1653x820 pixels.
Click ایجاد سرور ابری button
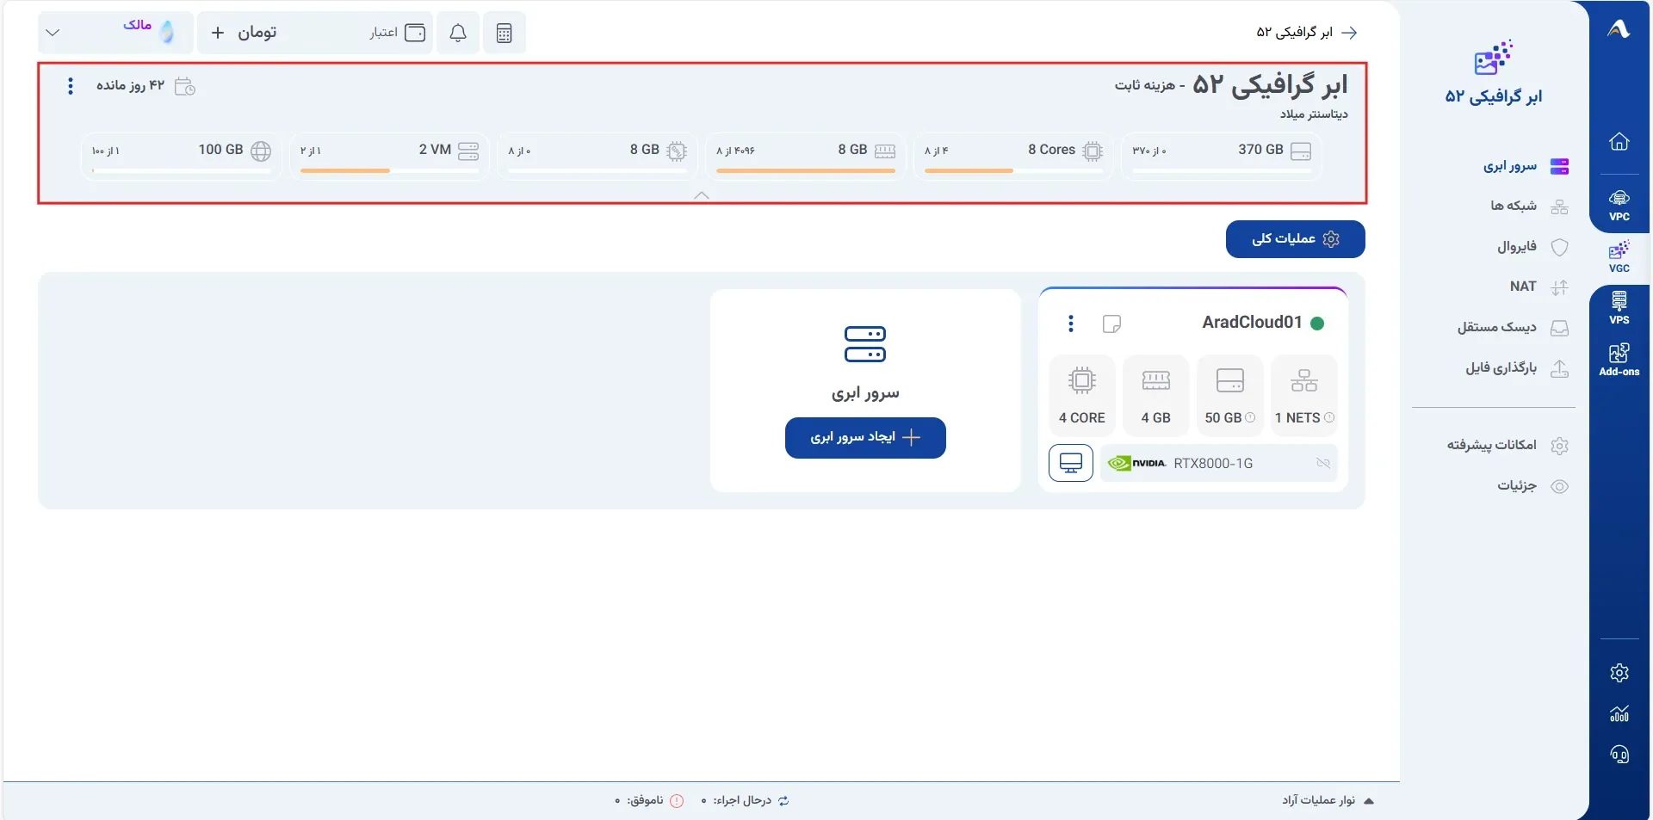[x=865, y=438]
